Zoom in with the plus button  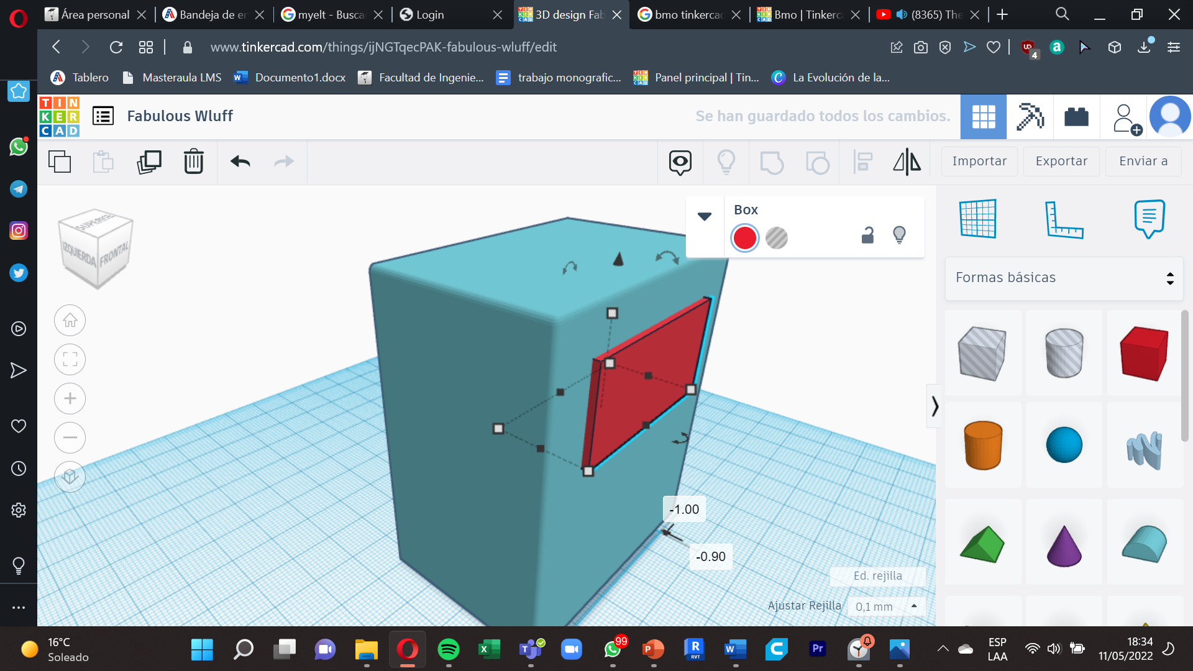pyautogui.click(x=70, y=399)
